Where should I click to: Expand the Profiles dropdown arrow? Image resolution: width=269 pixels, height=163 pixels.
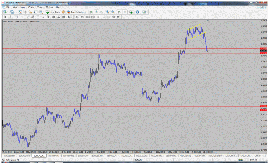coord(15,12)
